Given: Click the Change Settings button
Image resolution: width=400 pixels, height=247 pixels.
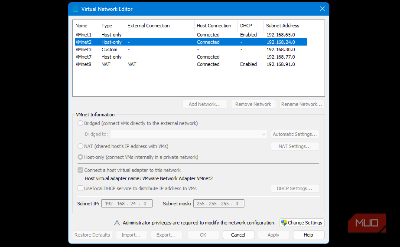Looking at the screenshot, I should point(302,223).
